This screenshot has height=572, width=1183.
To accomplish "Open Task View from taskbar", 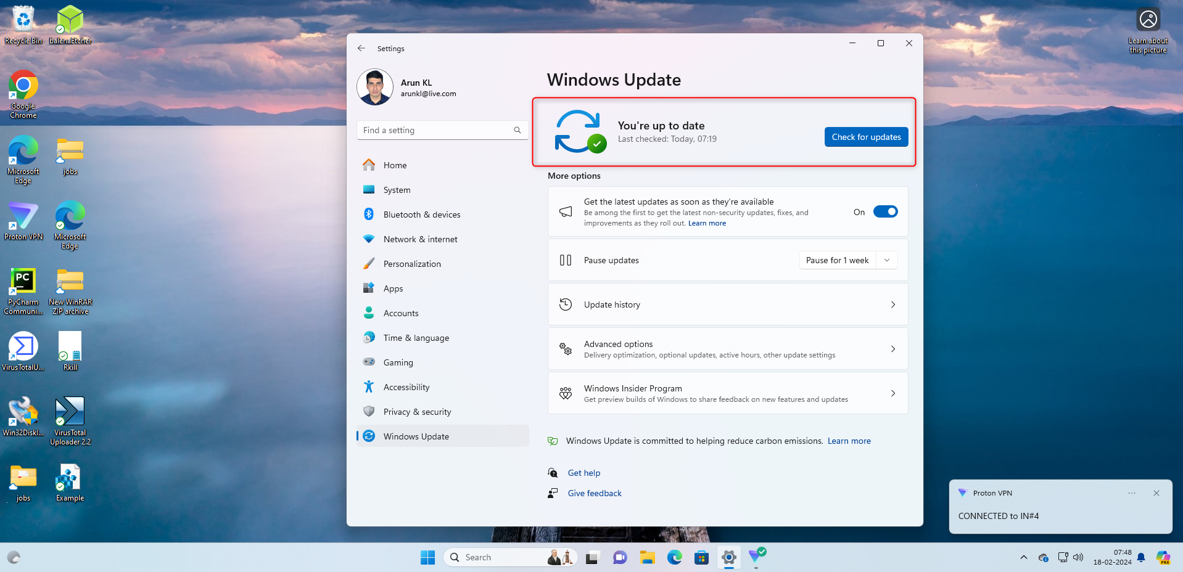I will [x=592, y=557].
